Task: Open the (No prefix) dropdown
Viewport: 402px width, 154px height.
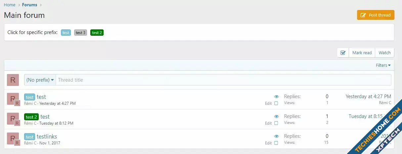Action: click(x=40, y=80)
